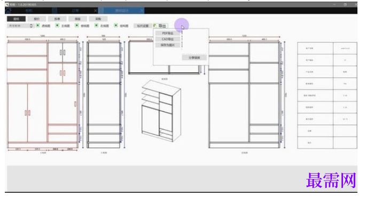Choose CAD导出 from the export menu
The height and width of the screenshot is (197, 366).
(168, 39)
